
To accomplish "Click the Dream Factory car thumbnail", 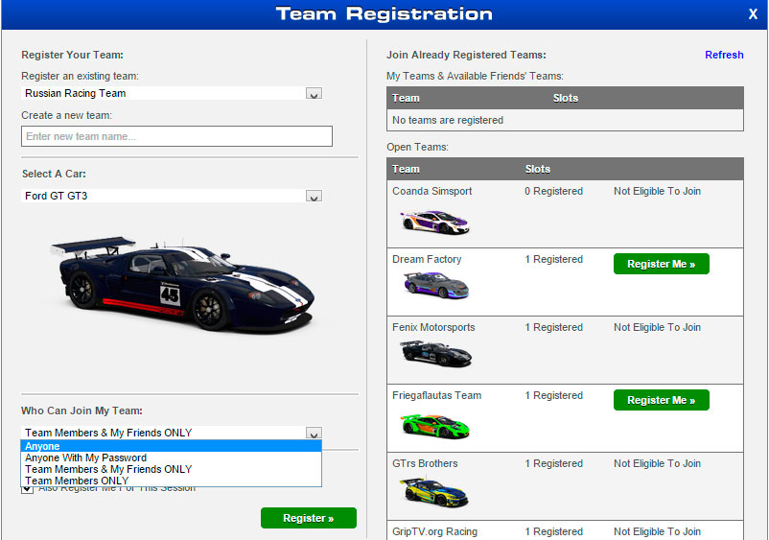I will tap(433, 285).
